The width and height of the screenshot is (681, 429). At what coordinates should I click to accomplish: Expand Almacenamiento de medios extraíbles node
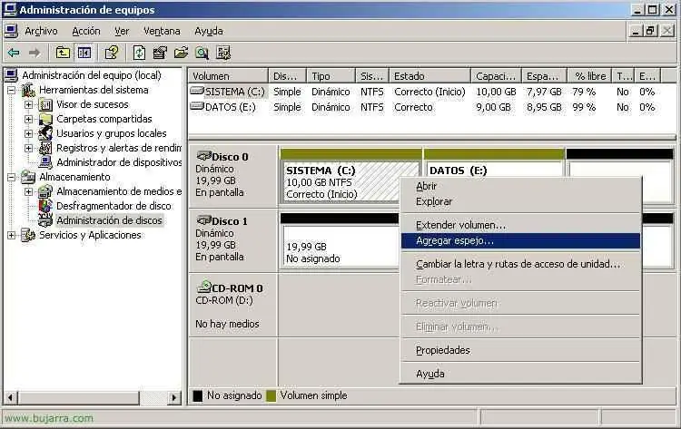(x=29, y=191)
